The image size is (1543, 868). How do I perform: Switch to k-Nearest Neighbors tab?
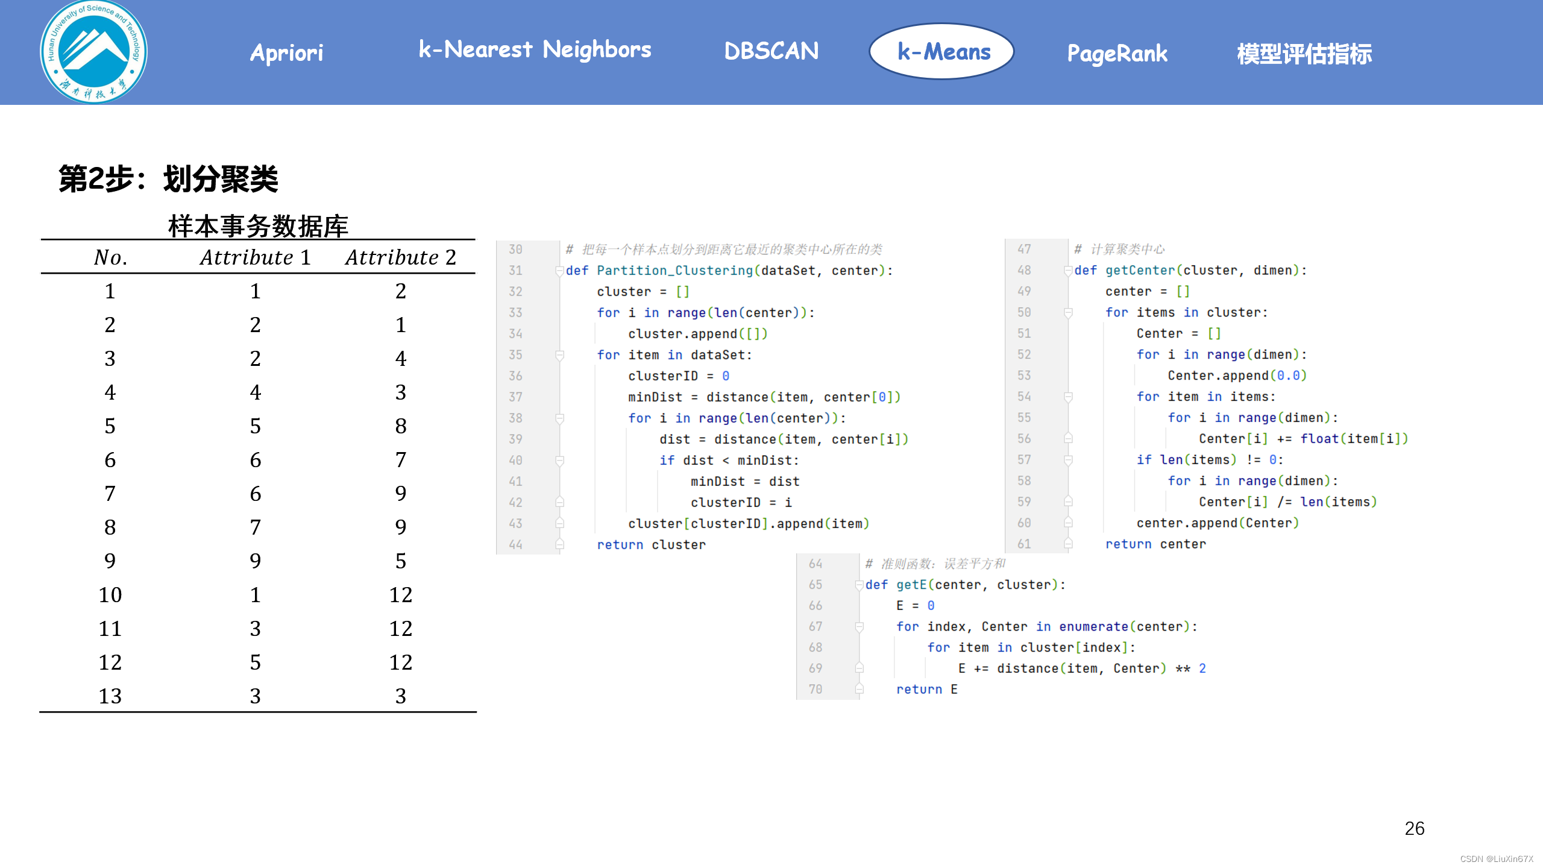(x=535, y=49)
